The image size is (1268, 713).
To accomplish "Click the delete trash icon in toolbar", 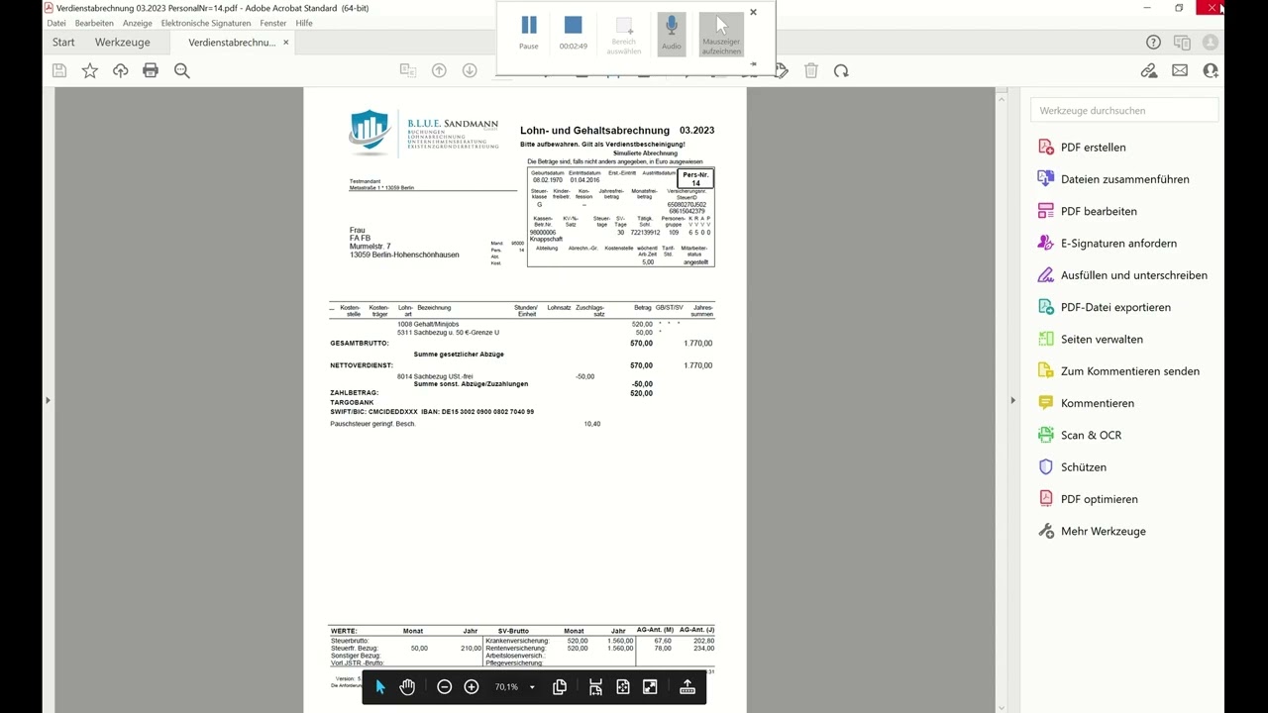I will [811, 70].
